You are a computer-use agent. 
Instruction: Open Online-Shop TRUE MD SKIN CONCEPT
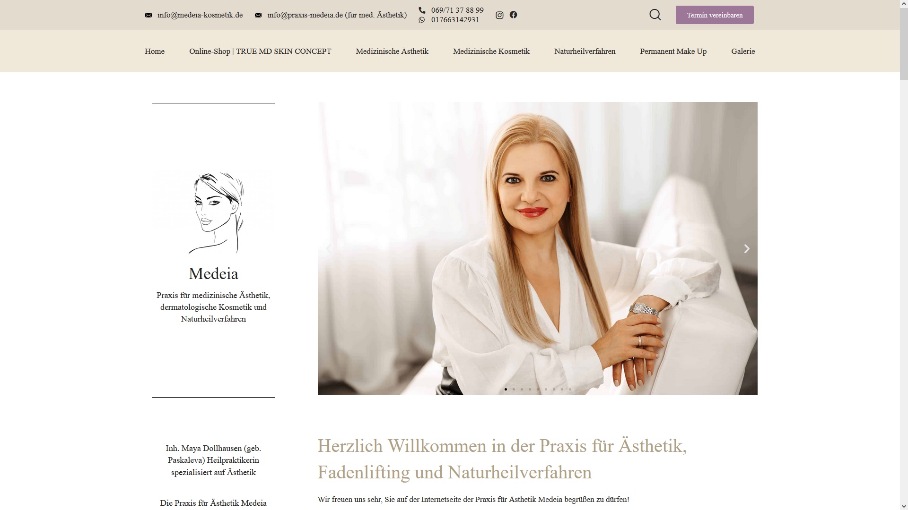coord(260,51)
